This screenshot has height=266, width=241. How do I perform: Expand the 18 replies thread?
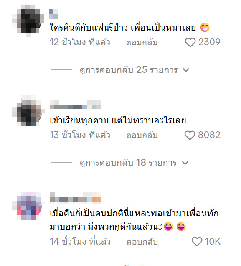[x=128, y=163]
